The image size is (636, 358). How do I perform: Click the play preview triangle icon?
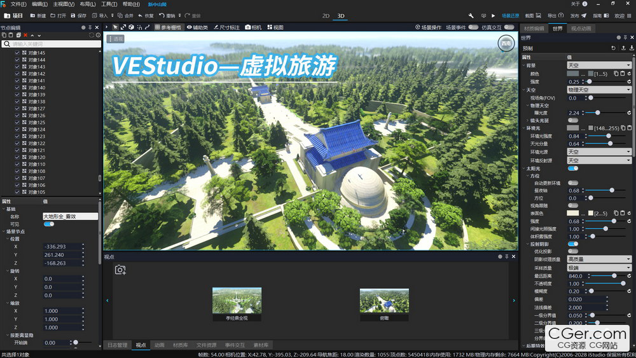(x=494, y=16)
